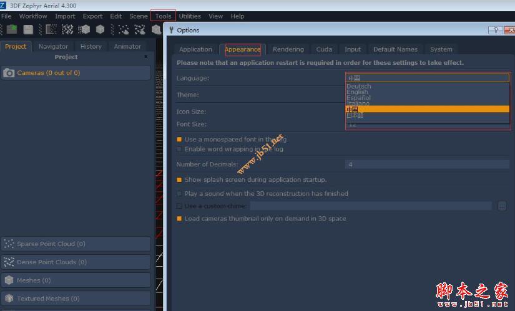Click the 3DF Zephyr Z application icon
Viewport: 515px width, 311px height.
pos(3,5)
